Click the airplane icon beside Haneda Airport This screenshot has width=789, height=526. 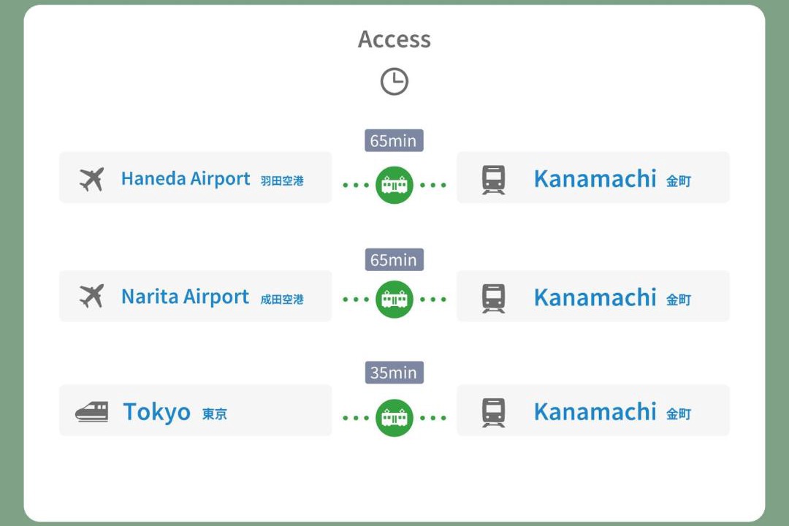[x=92, y=179]
